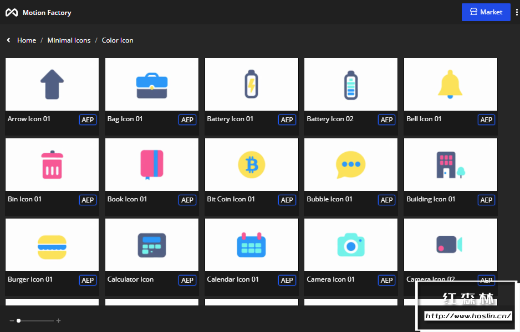Screen dimensions: 520x332
Task: Select the Bit Coin Icon 01
Action: point(252,164)
